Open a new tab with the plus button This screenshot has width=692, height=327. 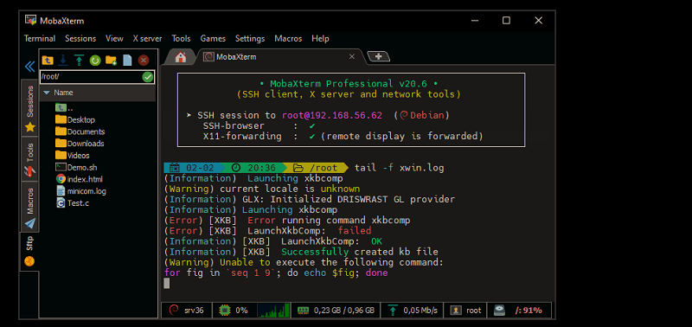point(378,56)
